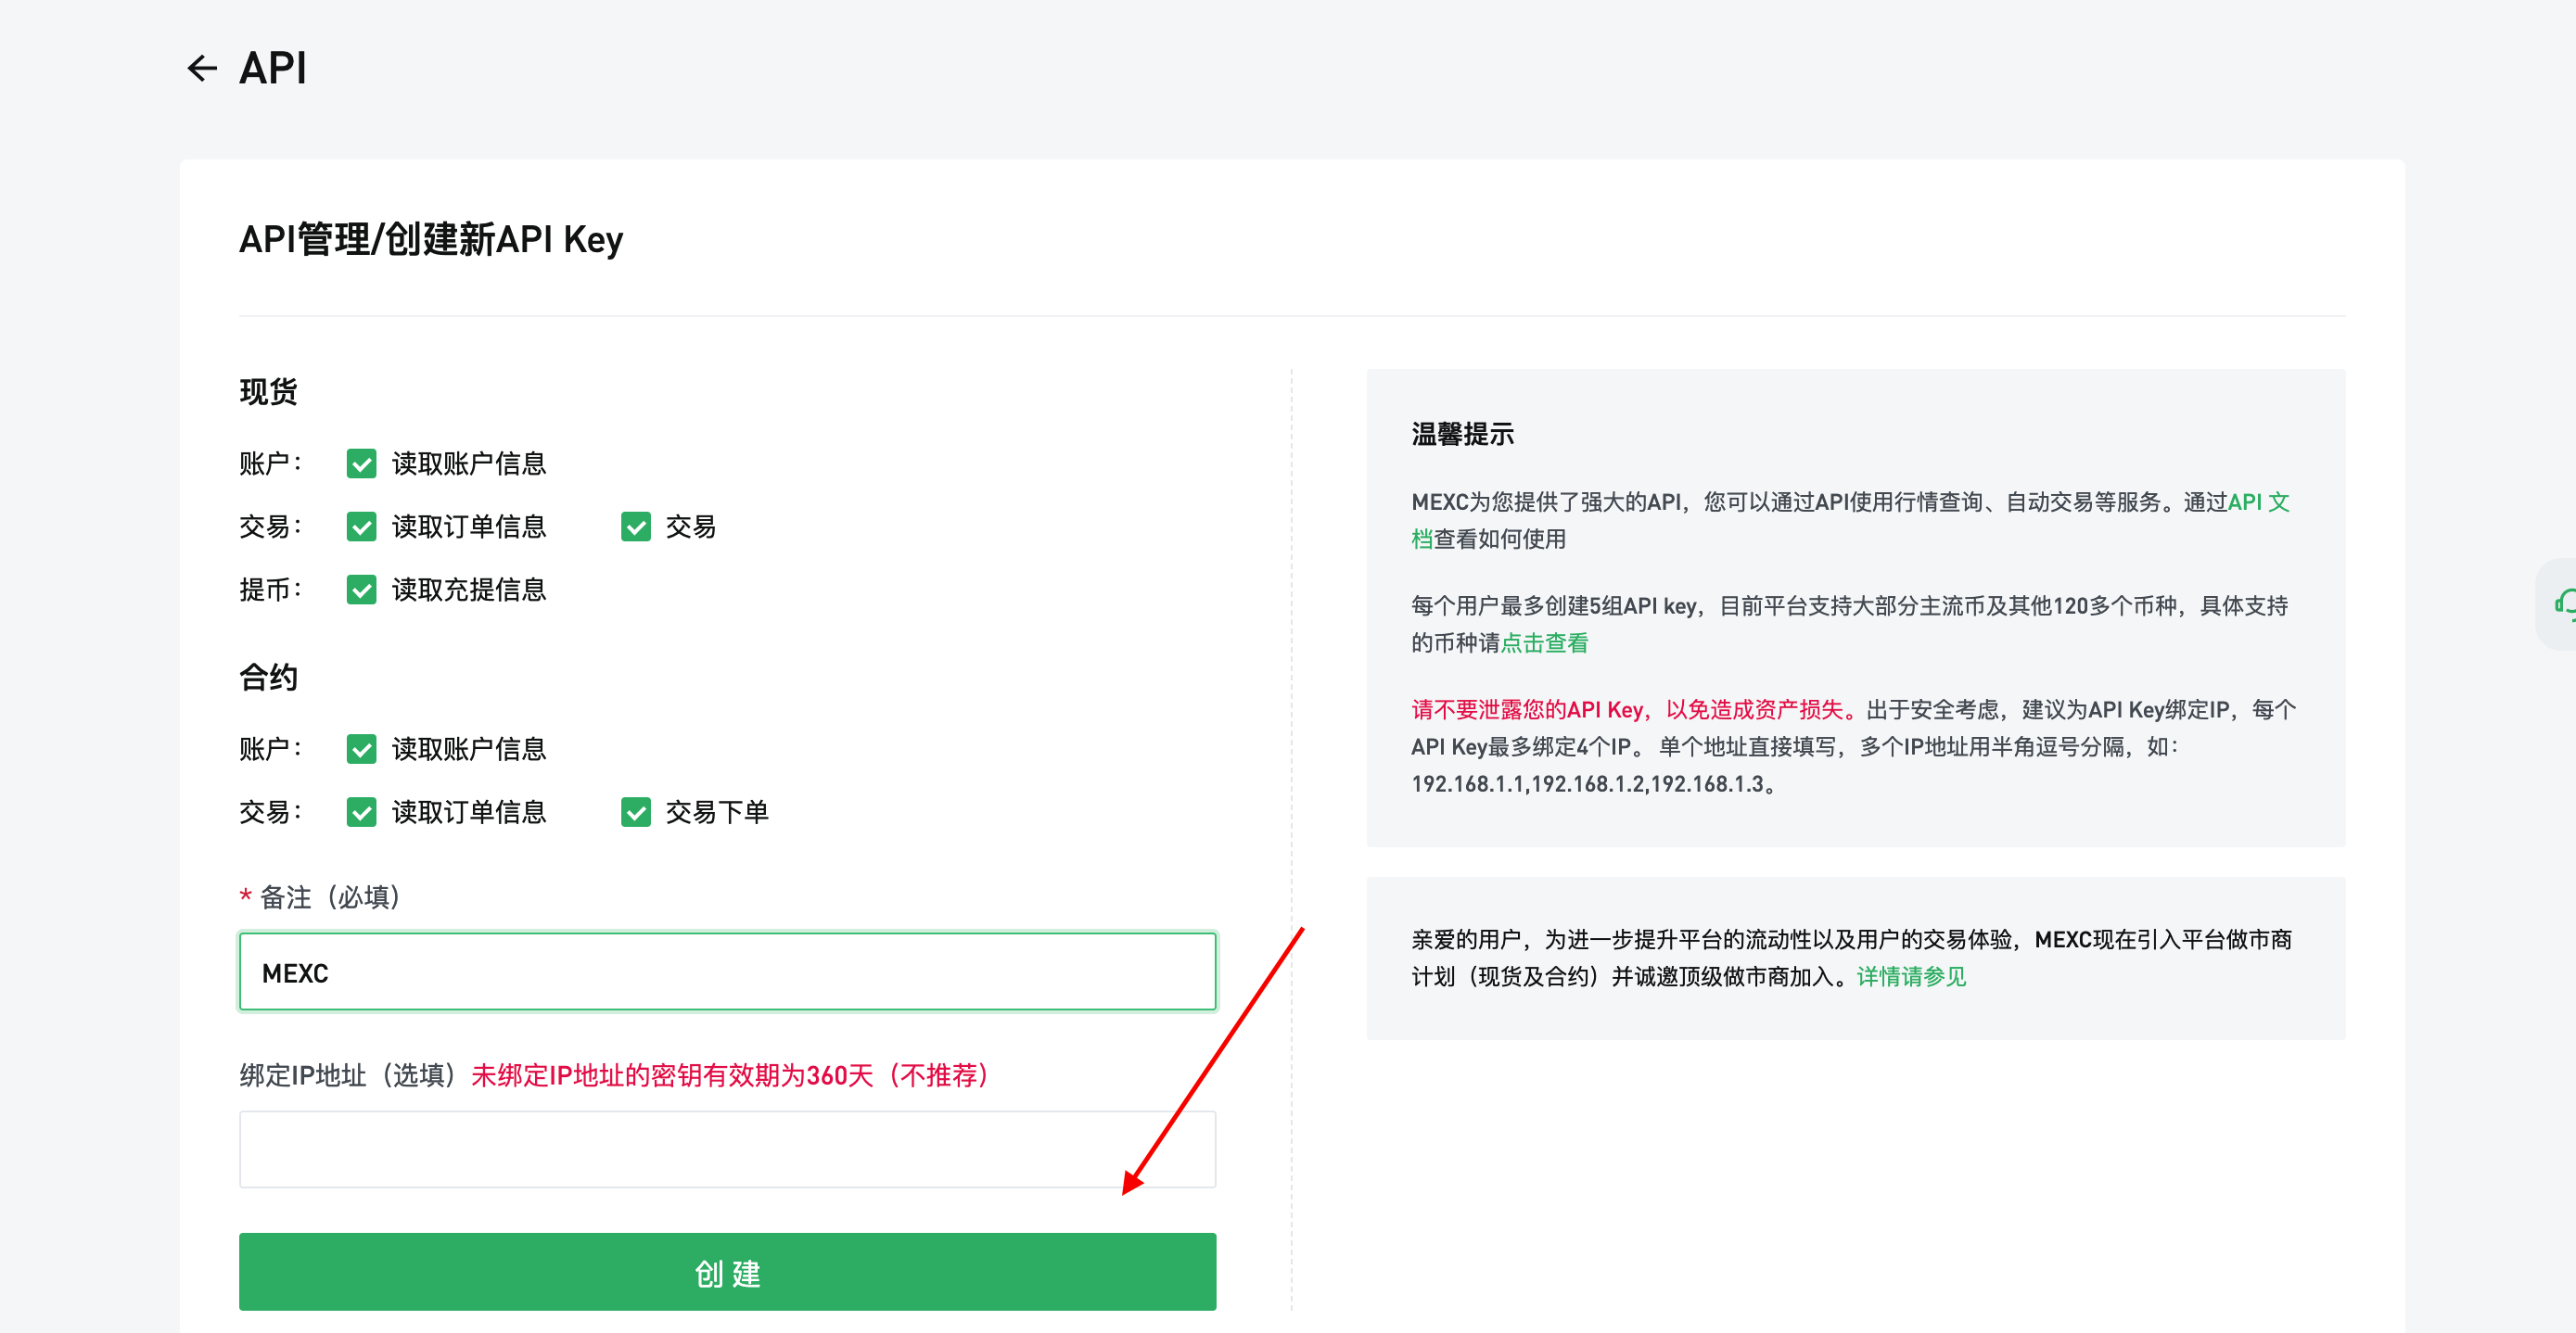Image resolution: width=2576 pixels, height=1333 pixels.
Task: Toggle the spot 交易 permission checkbox
Action: pos(636,526)
